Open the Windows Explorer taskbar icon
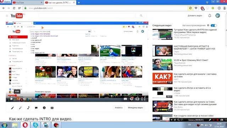 coord(15,125)
